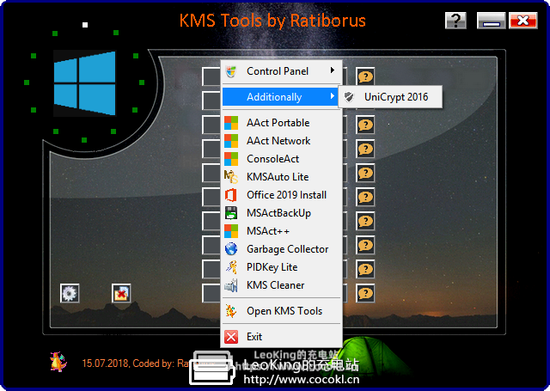Launch UniCrypt 2016 from submenu
550x391 pixels.
(390, 97)
